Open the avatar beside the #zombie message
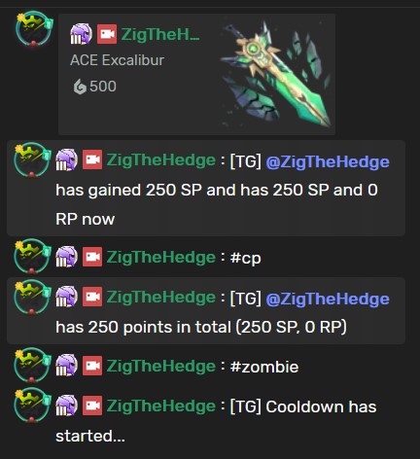The width and height of the screenshot is (420, 459). tap(32, 365)
